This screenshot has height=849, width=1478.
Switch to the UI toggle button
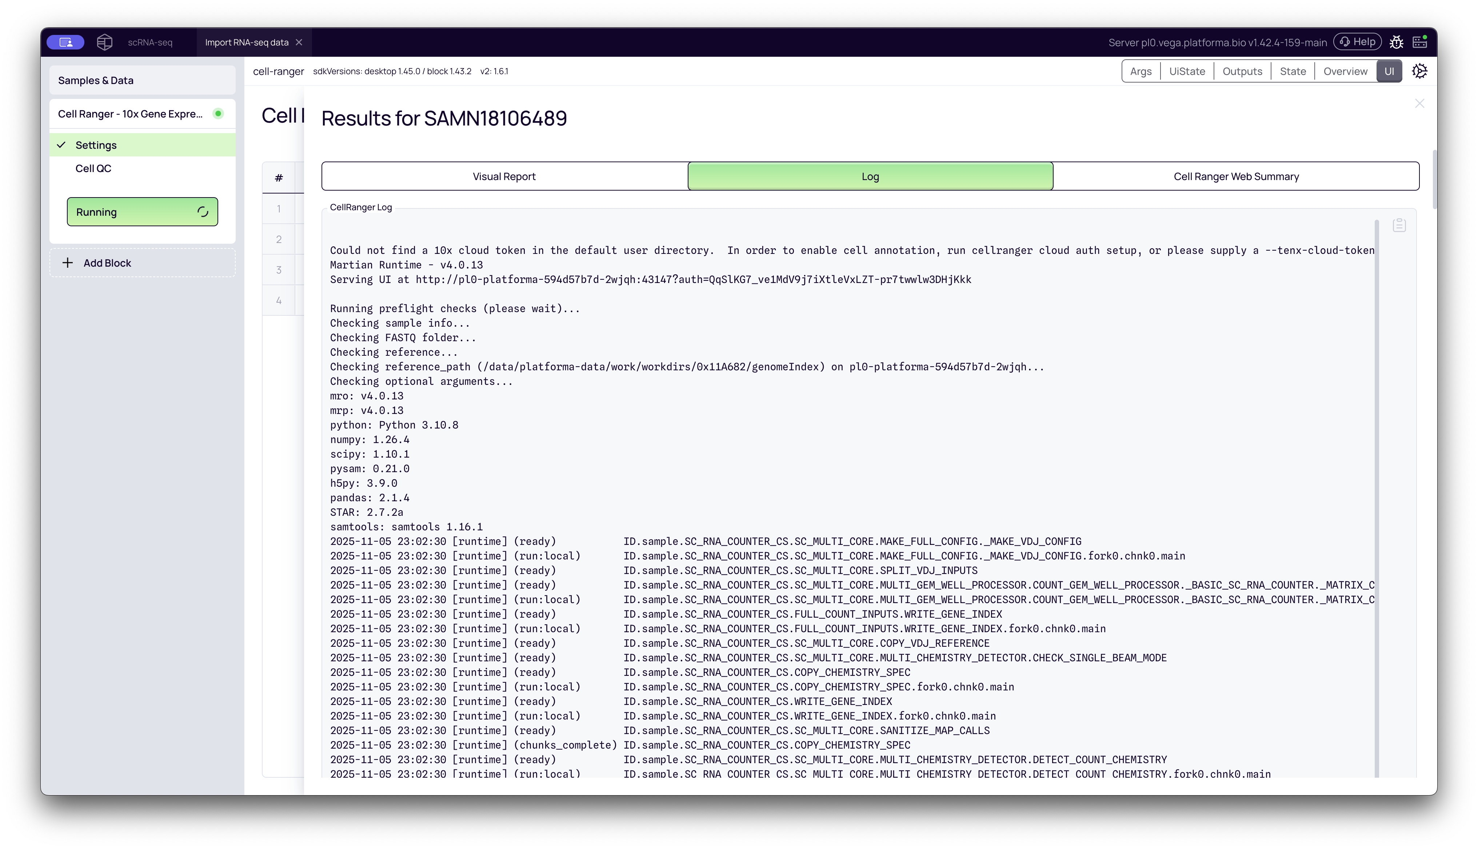tap(1389, 71)
